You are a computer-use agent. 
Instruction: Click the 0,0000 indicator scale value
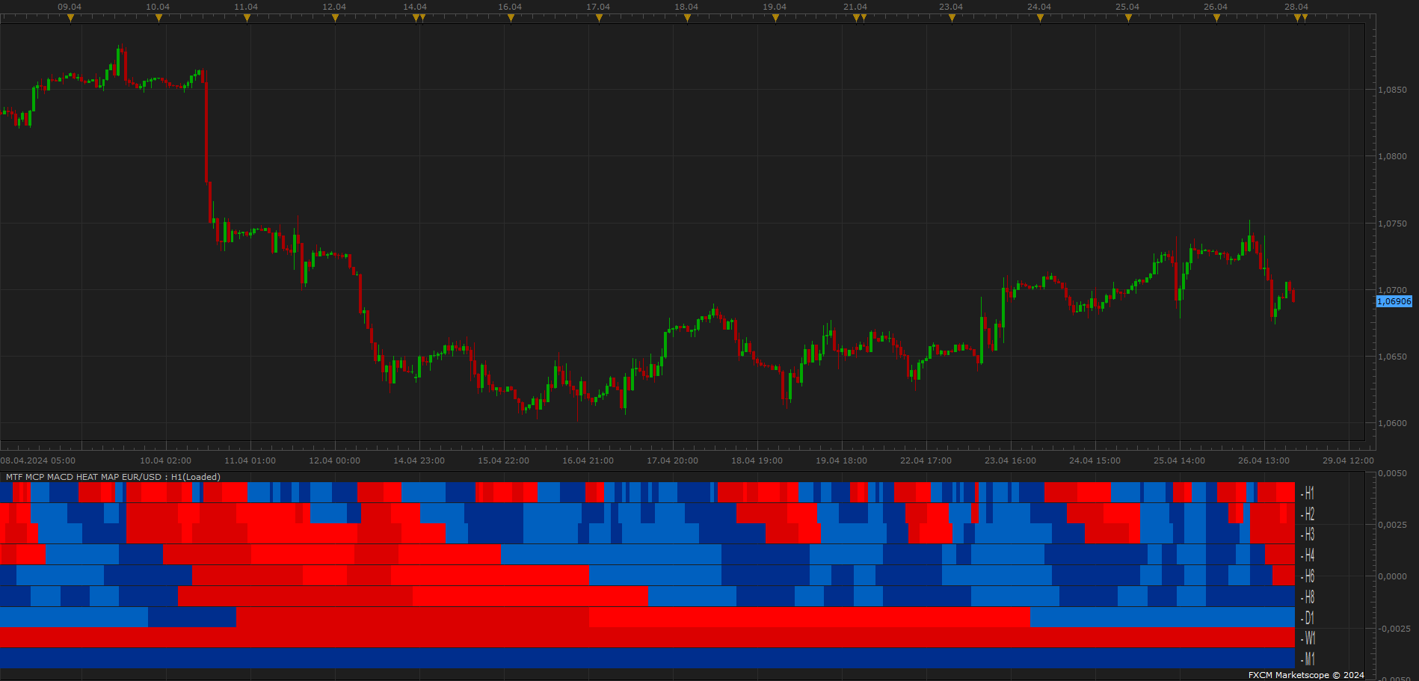tap(1392, 576)
